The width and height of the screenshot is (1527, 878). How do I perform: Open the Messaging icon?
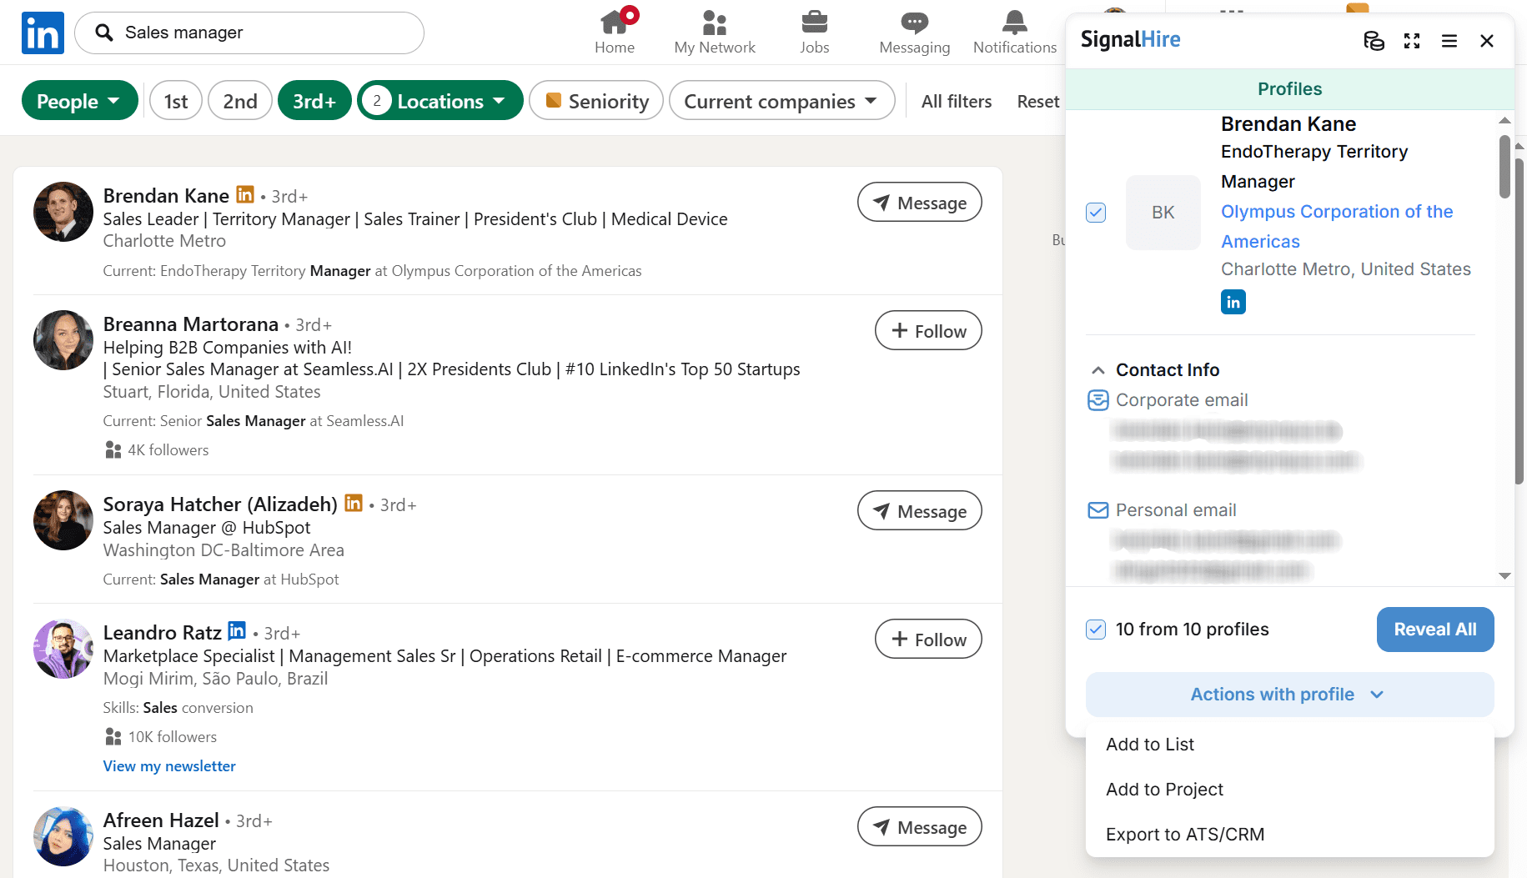click(x=914, y=23)
